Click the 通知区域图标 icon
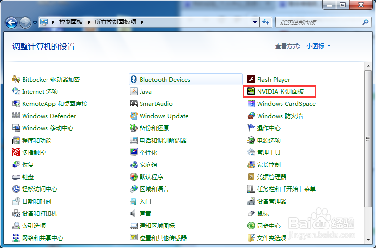The image size is (376, 248). point(134,226)
